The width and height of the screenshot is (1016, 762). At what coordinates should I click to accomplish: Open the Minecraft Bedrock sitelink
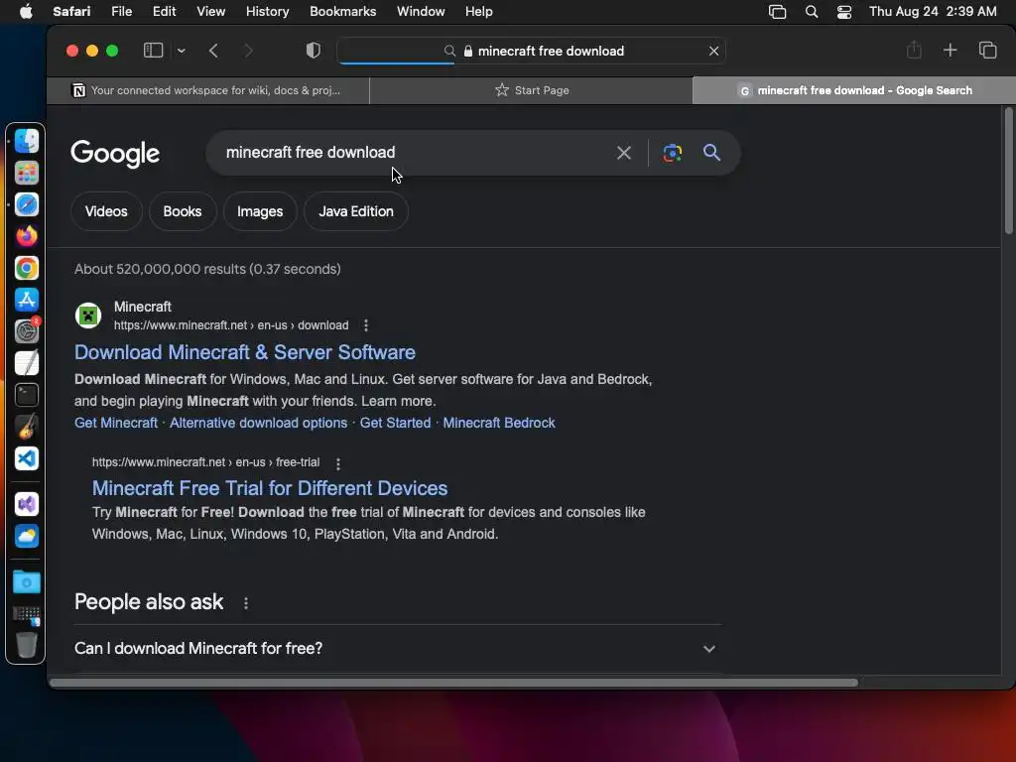pyautogui.click(x=499, y=423)
